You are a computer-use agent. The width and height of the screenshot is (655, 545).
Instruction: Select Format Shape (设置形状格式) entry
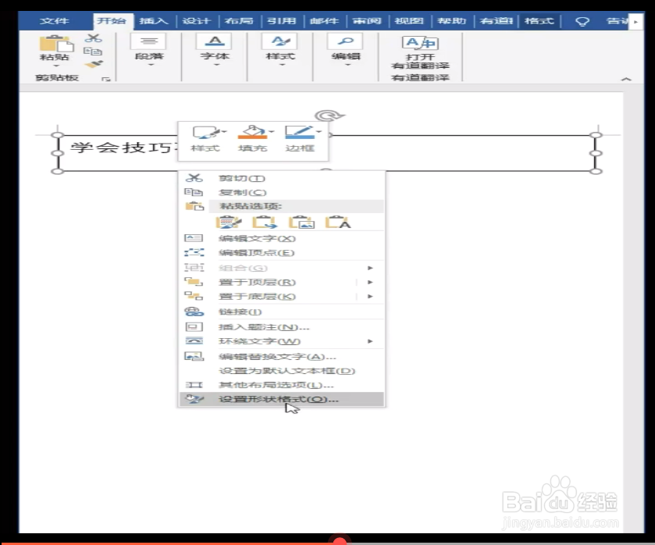[x=282, y=400]
